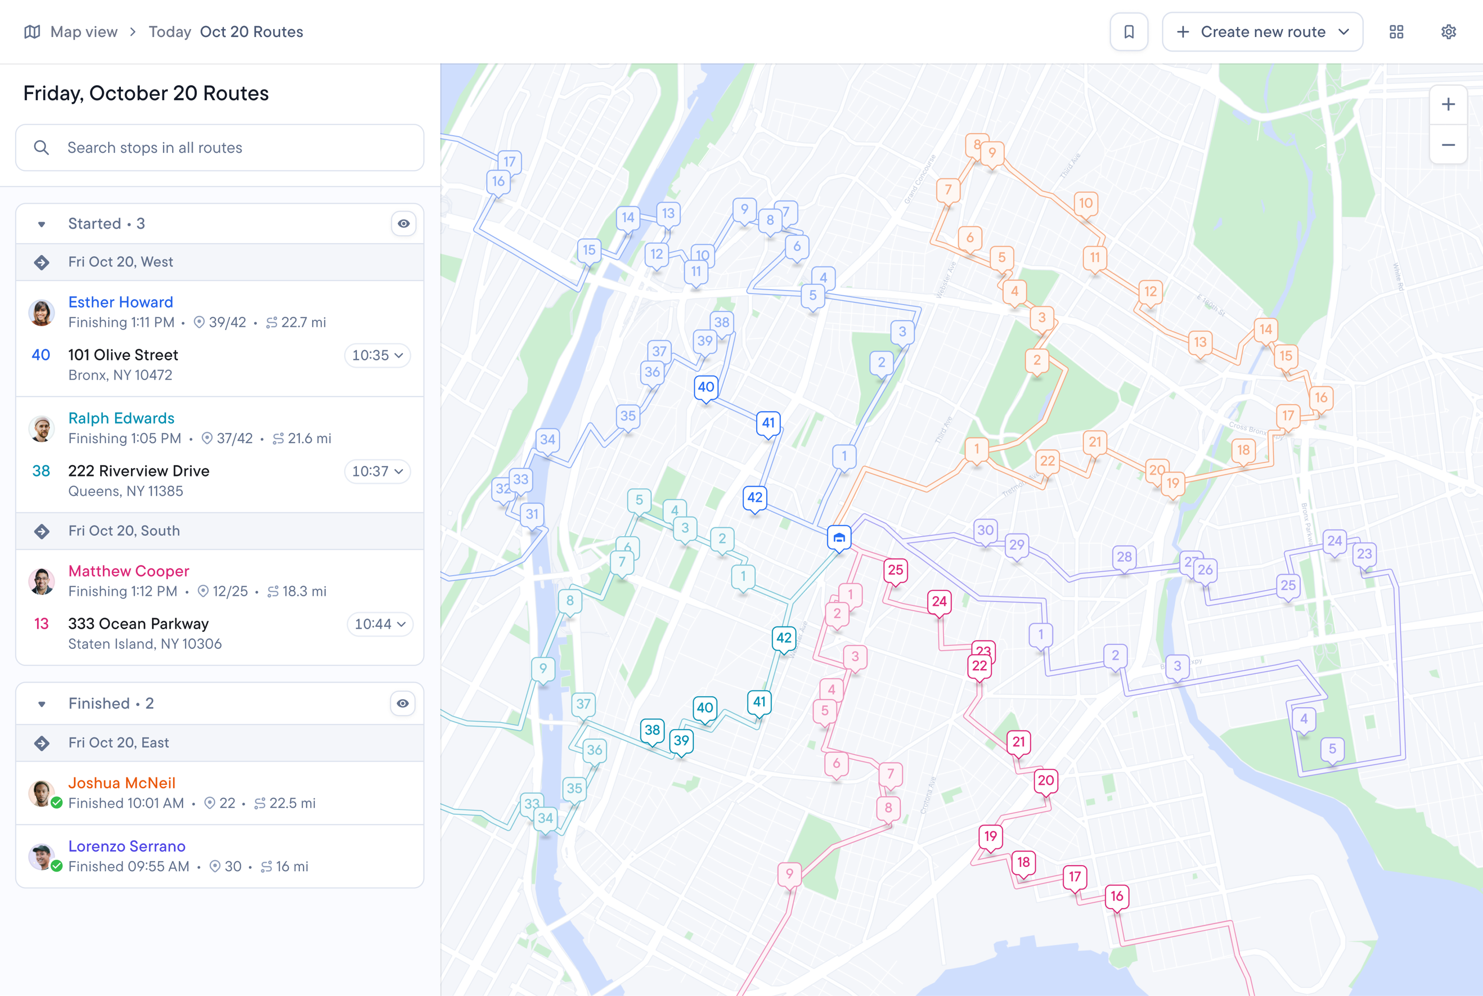1483x996 pixels.
Task: Select blue stop marker 40 on map
Action: (x=706, y=388)
